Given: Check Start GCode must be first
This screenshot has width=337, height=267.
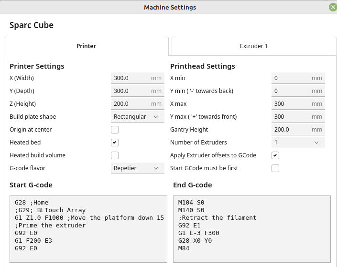Looking at the screenshot, I should 275,168.
